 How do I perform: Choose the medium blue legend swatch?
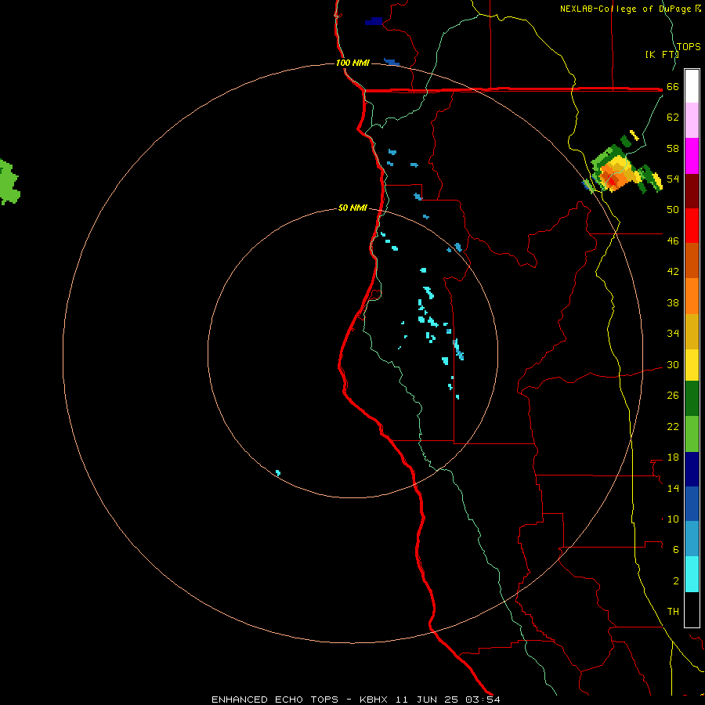coord(692,504)
